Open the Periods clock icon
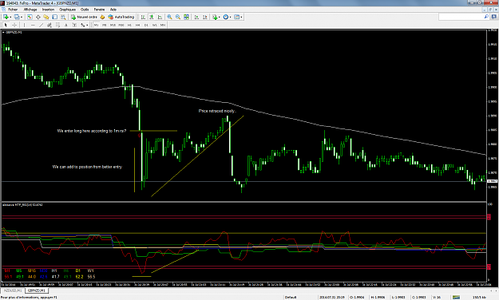 coord(226,17)
